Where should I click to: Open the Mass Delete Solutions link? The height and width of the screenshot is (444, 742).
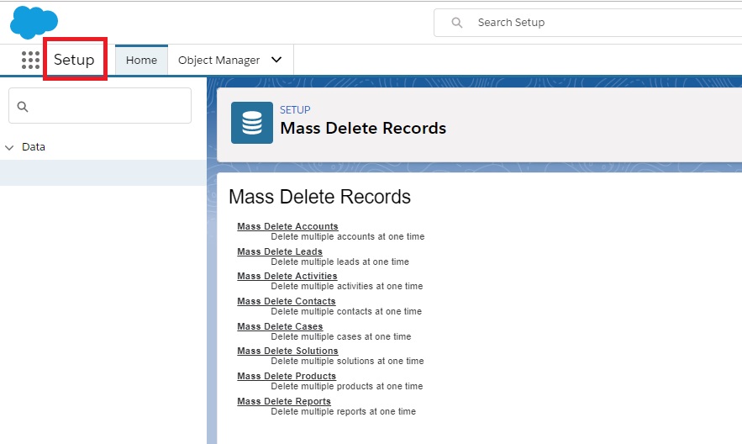[x=287, y=351]
